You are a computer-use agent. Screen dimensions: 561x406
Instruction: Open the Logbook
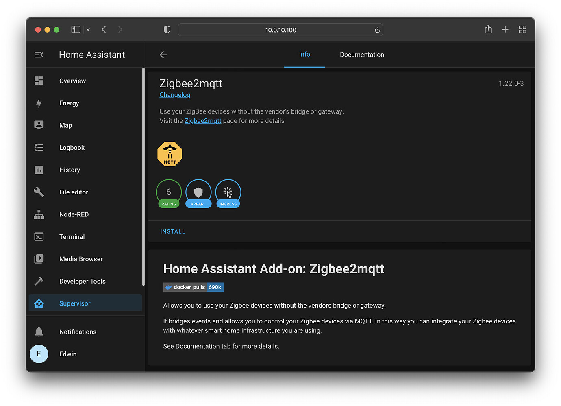coord(72,147)
